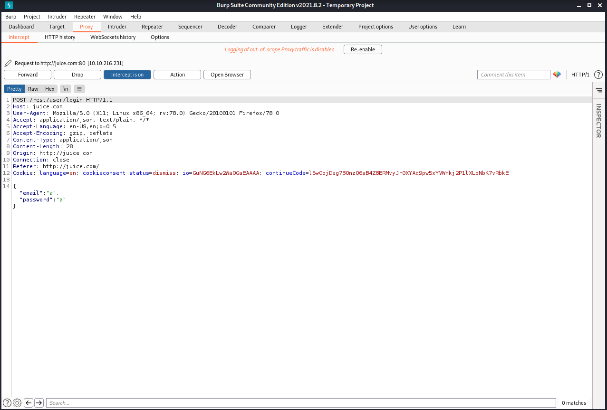Click the back arrow near the search bar
Viewport: 607px width, 410px height.
coord(29,403)
